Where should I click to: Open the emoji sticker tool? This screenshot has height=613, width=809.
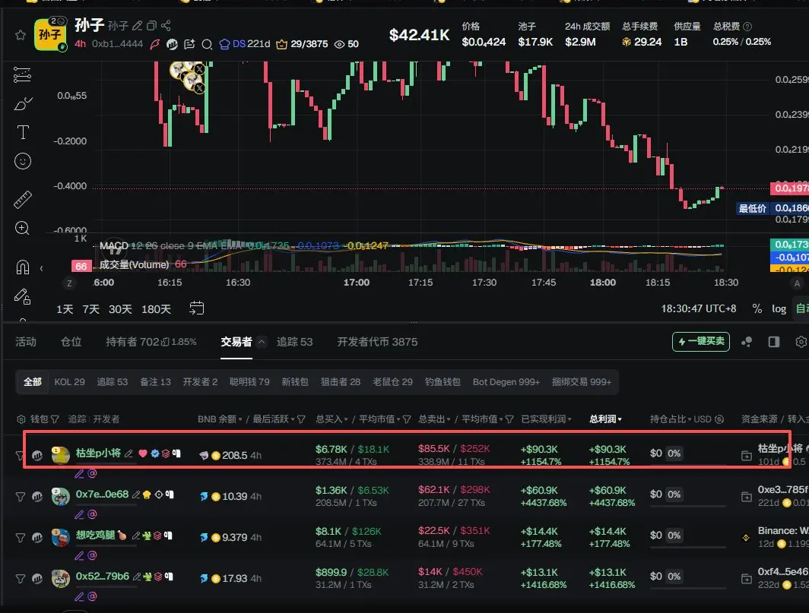point(23,161)
